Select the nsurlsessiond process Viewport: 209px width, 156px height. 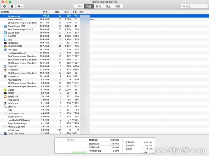pos(104,80)
